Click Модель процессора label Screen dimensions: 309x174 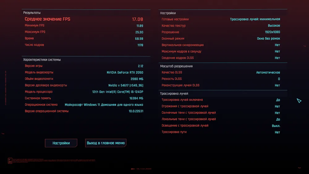[x=39, y=91]
